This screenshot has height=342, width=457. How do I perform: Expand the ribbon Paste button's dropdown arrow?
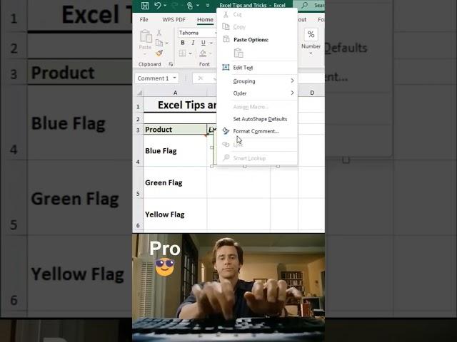point(145,54)
